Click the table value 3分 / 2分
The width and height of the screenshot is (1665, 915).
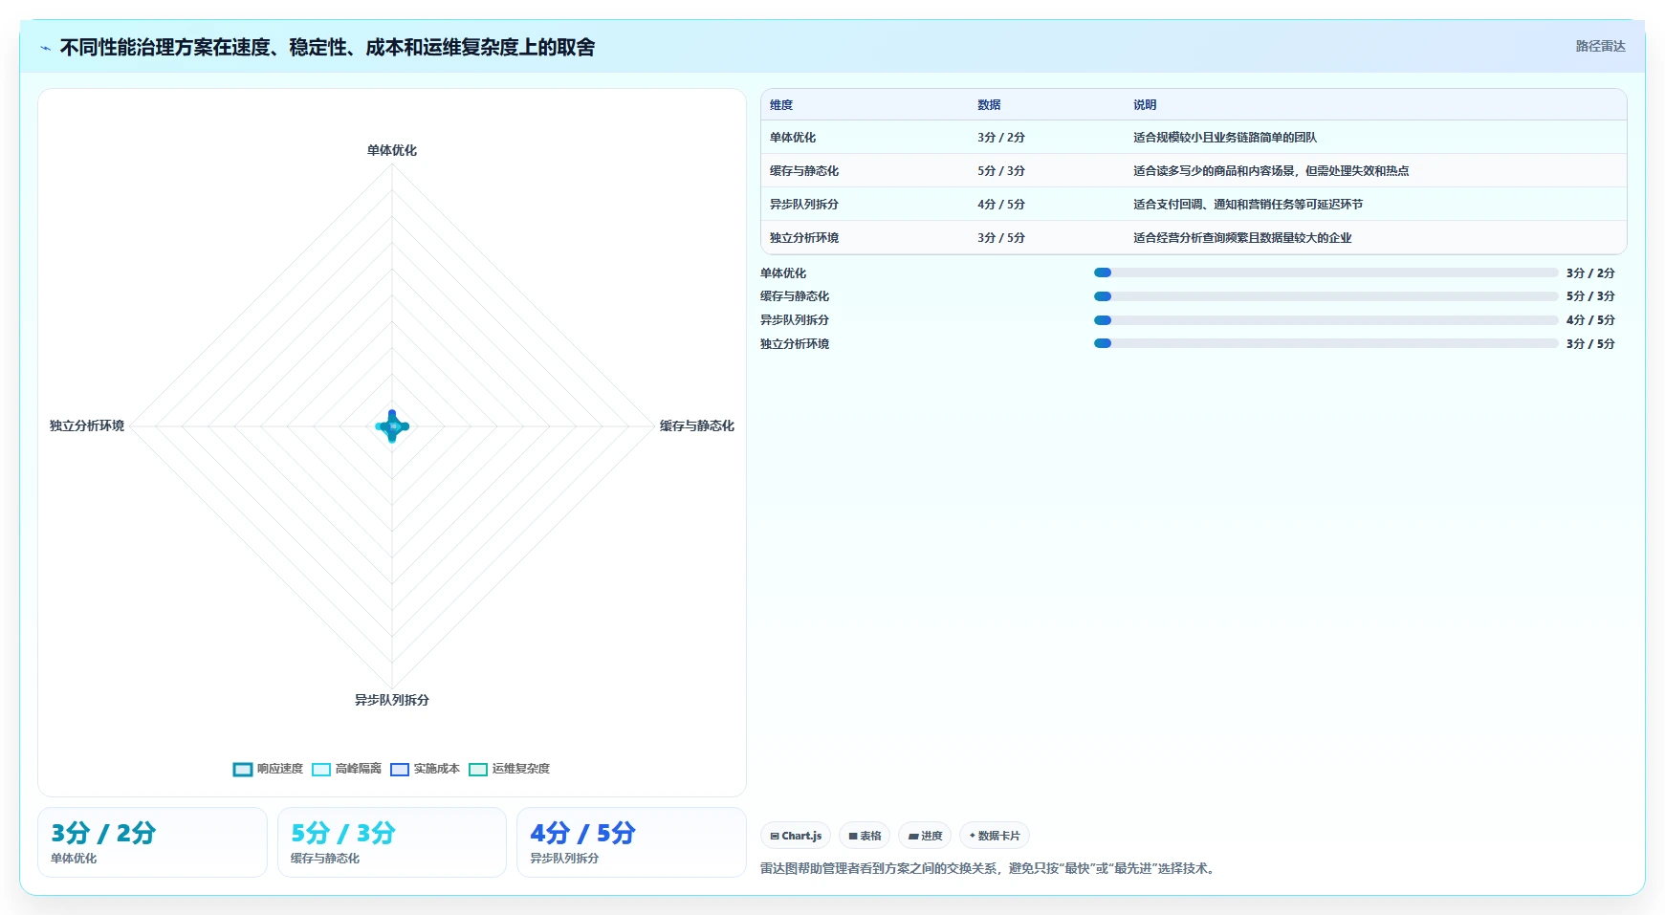click(1001, 138)
